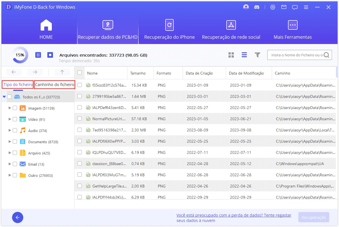Sort by Data de Modificação column

coord(249,73)
